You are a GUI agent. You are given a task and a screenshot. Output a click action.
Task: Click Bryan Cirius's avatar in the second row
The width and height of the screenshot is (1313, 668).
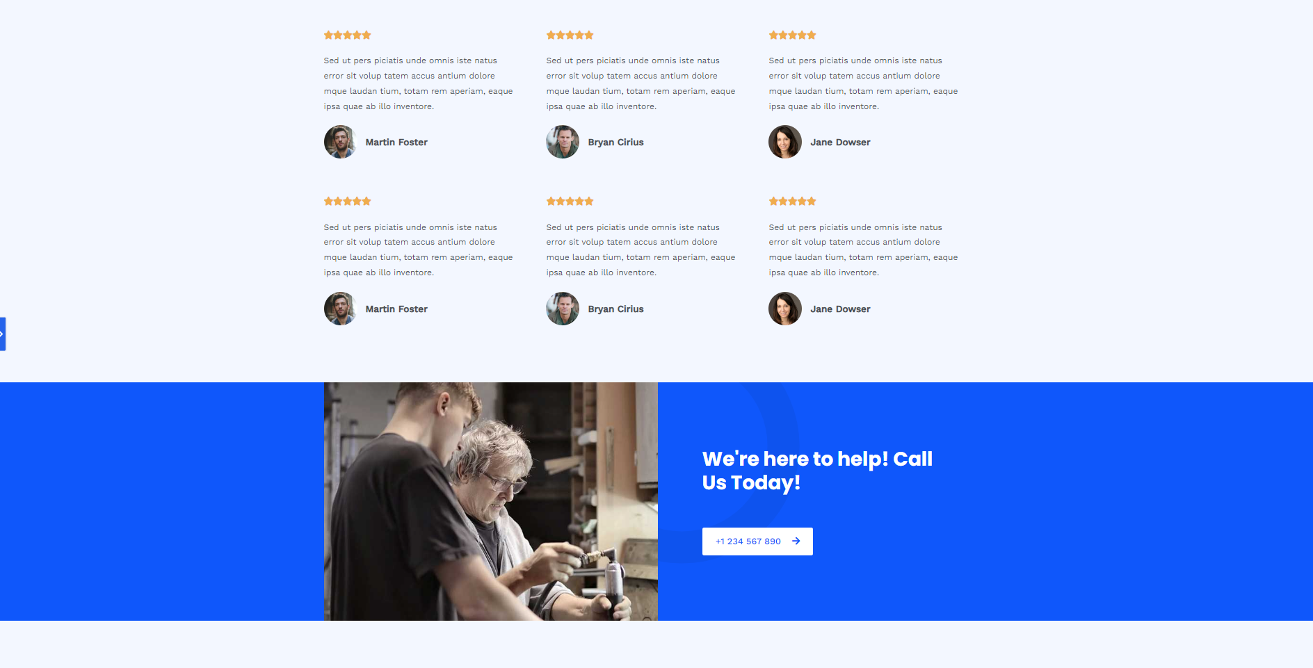(563, 309)
